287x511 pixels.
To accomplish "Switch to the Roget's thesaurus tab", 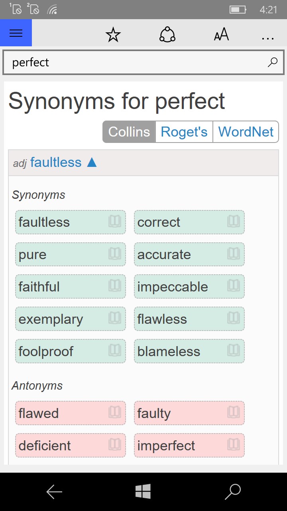I will pyautogui.click(x=184, y=132).
